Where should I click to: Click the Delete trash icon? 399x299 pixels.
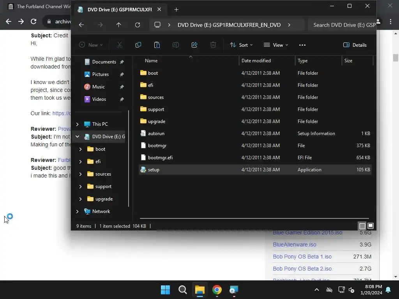[213, 45]
